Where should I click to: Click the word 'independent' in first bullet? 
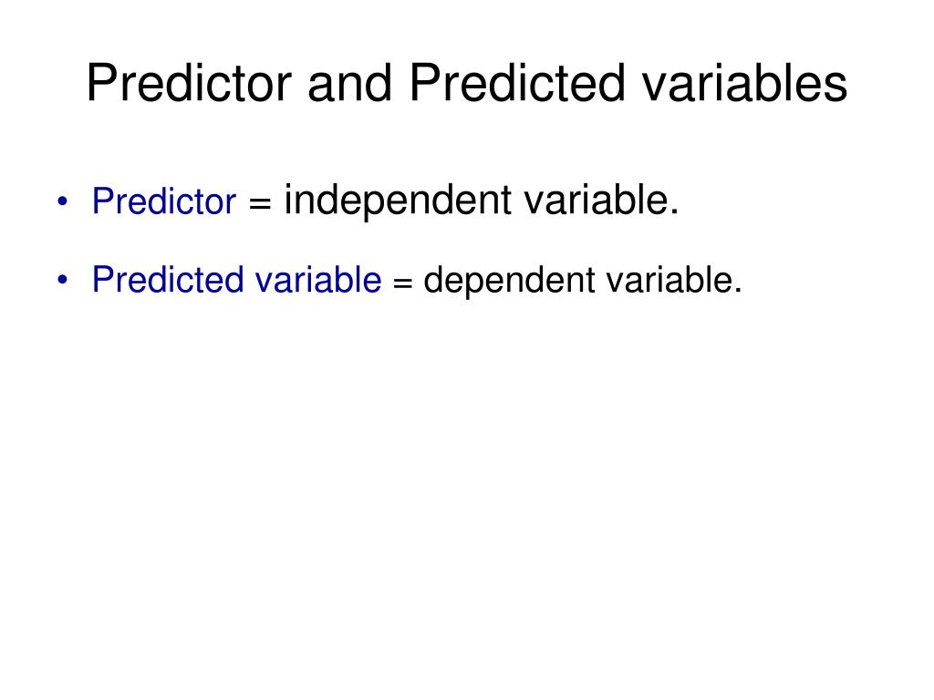(398, 201)
